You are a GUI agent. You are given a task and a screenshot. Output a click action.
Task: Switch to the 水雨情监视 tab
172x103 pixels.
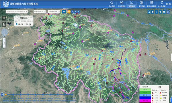coord(122,4)
